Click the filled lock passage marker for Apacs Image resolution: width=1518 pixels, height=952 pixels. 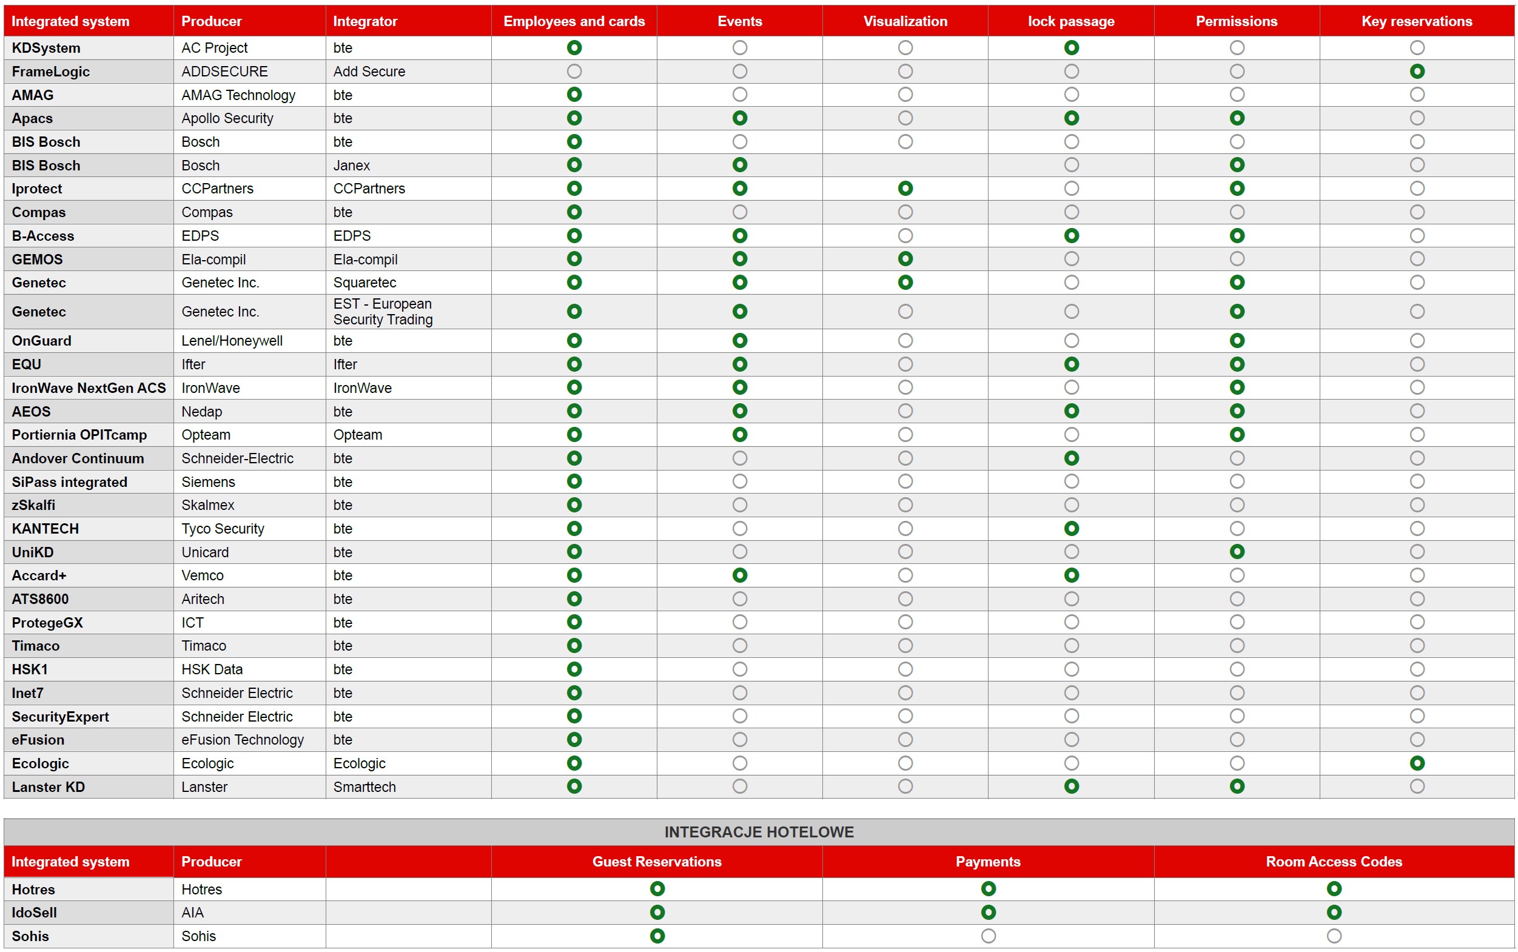pyautogui.click(x=1071, y=118)
